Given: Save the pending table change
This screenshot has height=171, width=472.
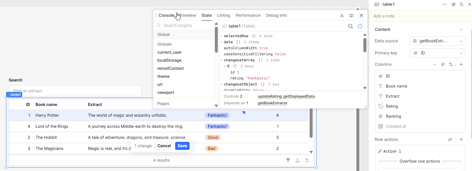Looking at the screenshot, I should pos(182,146).
